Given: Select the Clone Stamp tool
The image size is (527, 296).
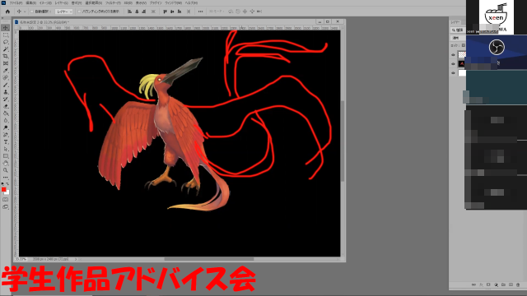Looking at the screenshot, I should (6, 92).
